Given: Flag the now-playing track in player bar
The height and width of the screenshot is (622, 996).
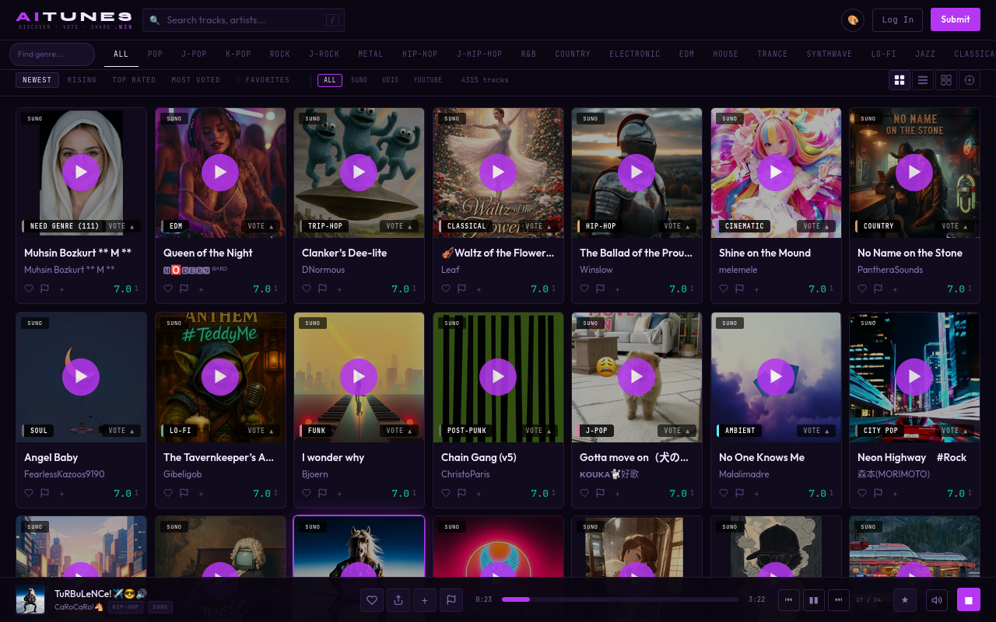Looking at the screenshot, I should coord(451,599).
